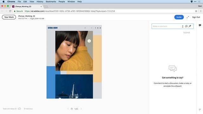Open the Edit menu
Viewport: 203px width, 114px height.
pos(25,2)
